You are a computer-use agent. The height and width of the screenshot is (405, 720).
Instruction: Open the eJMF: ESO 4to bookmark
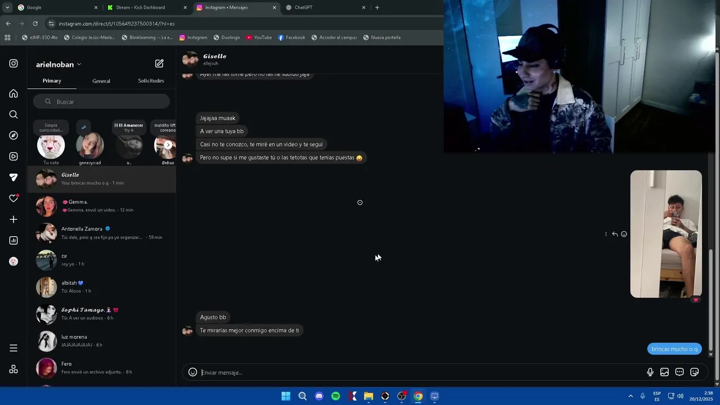point(39,38)
